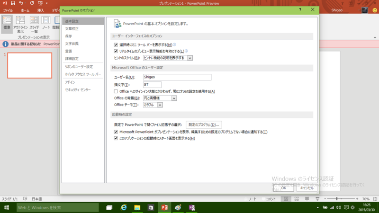This screenshot has height=213, width=379.
Task: Click the ユーザー名 input field
Action: 177,77
